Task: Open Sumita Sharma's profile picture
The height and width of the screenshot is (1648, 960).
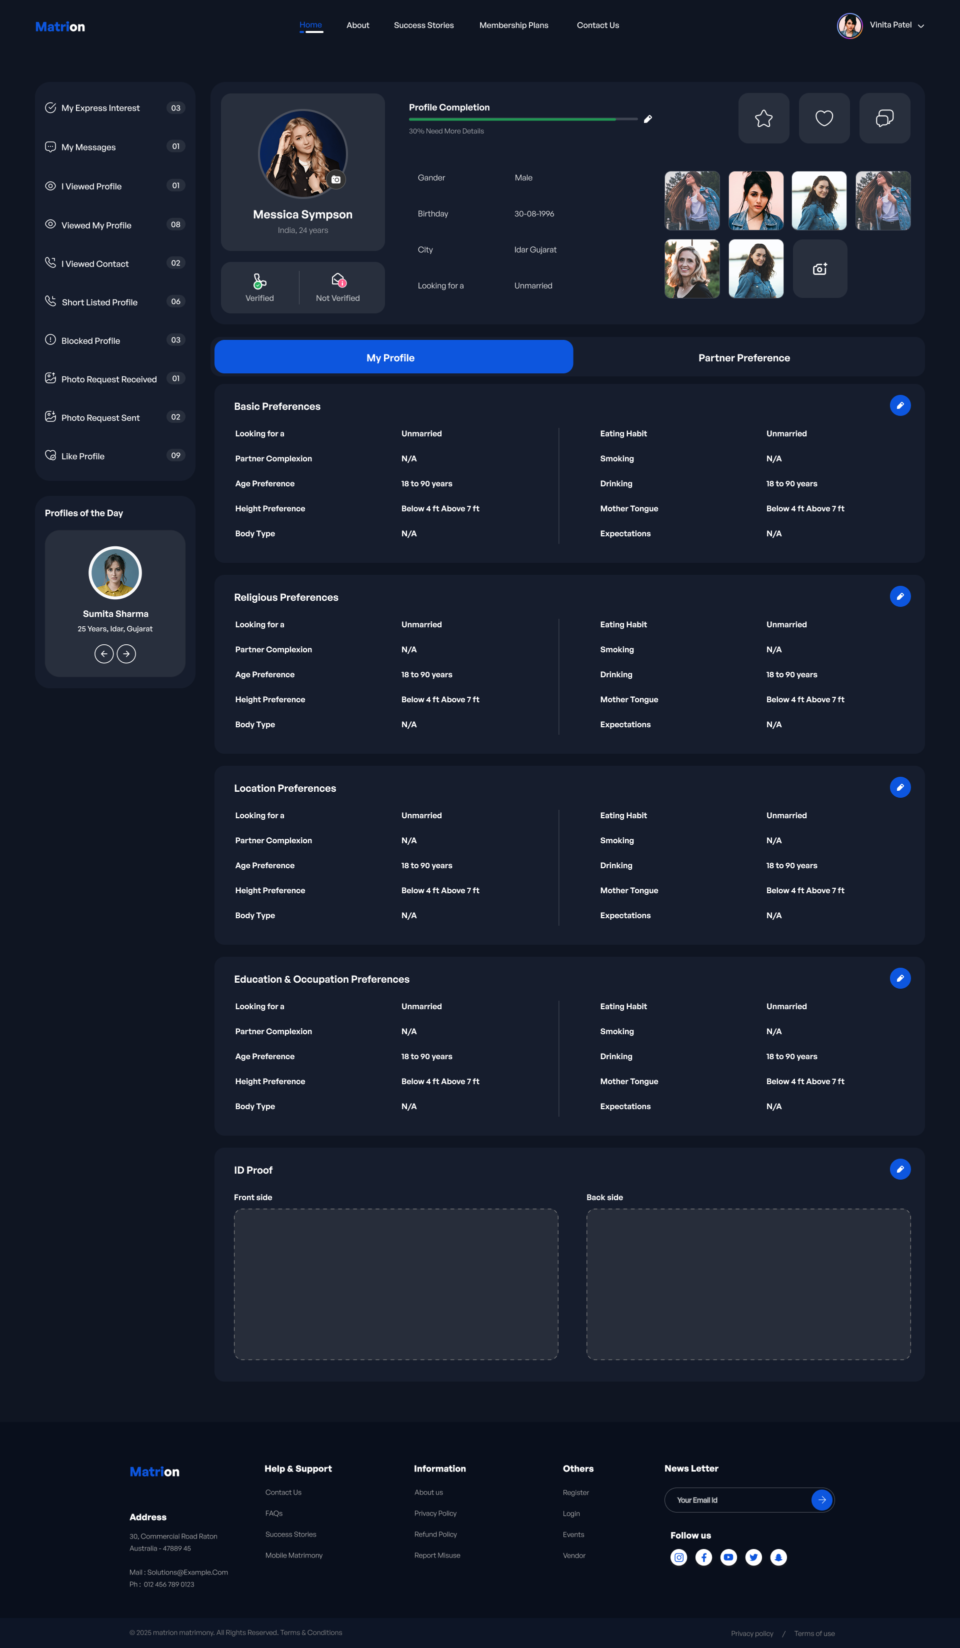Action: (115, 573)
